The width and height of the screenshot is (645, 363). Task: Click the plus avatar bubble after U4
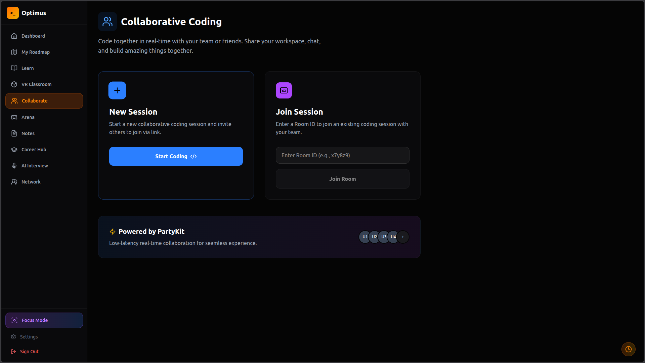click(403, 237)
